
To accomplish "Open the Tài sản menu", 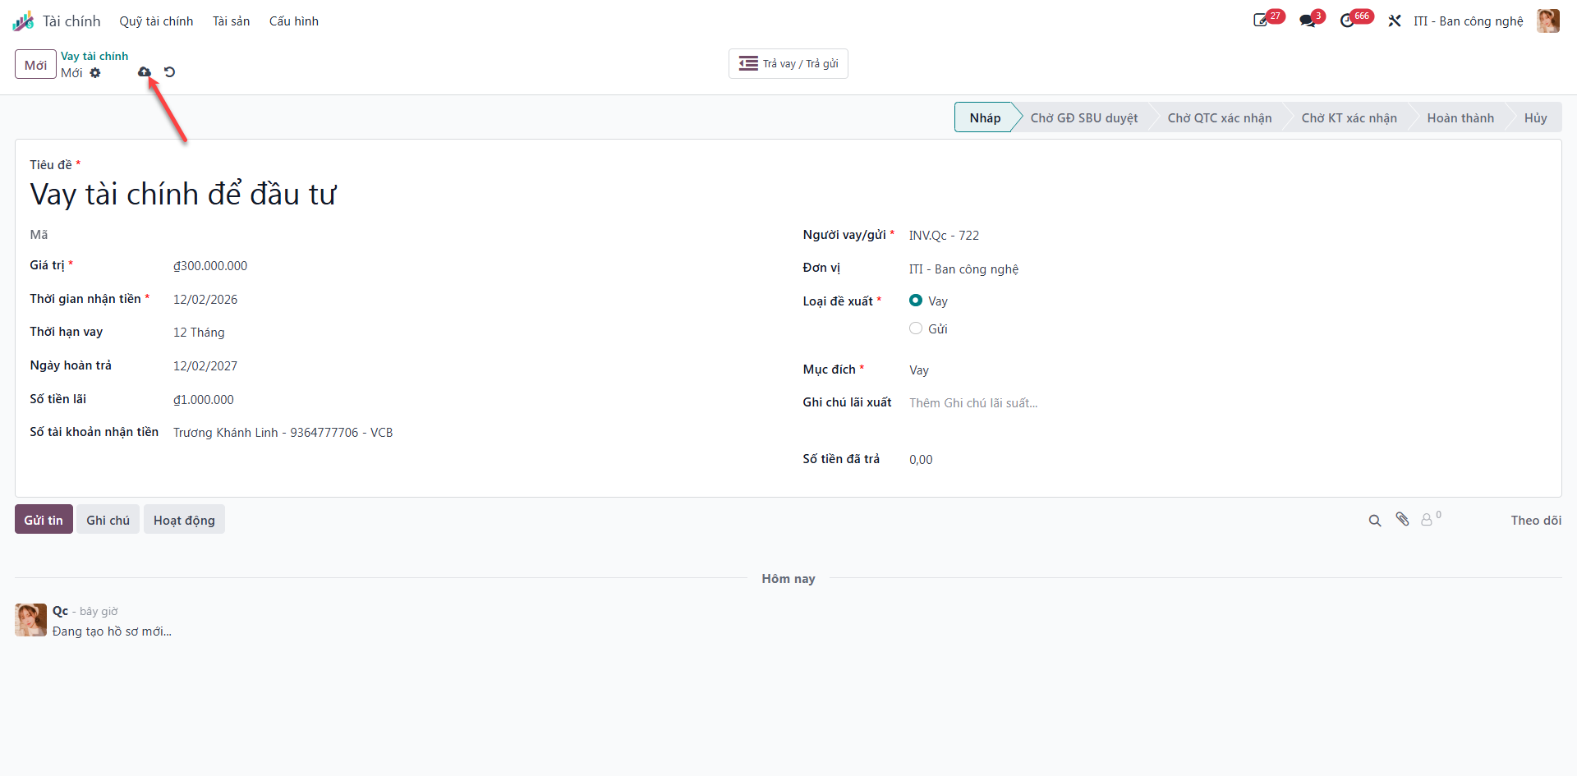I will click(x=231, y=21).
